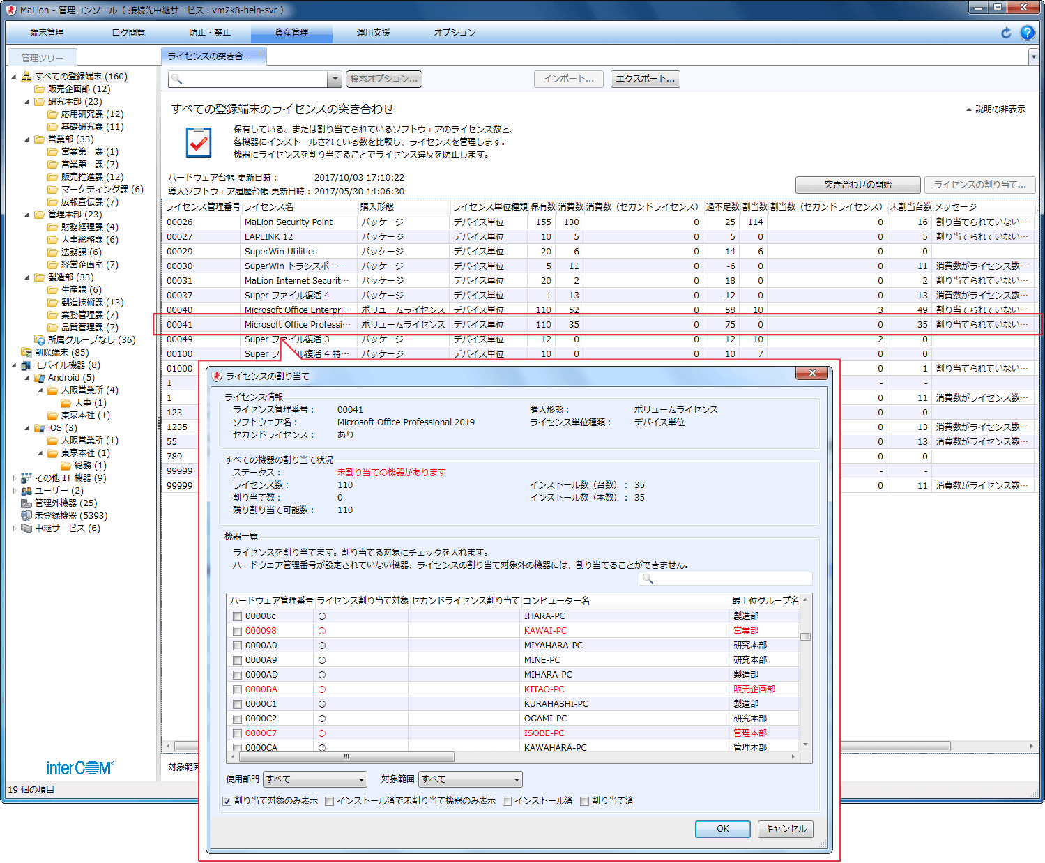Open the 対象範囲 dropdown in dialog

pos(471,779)
